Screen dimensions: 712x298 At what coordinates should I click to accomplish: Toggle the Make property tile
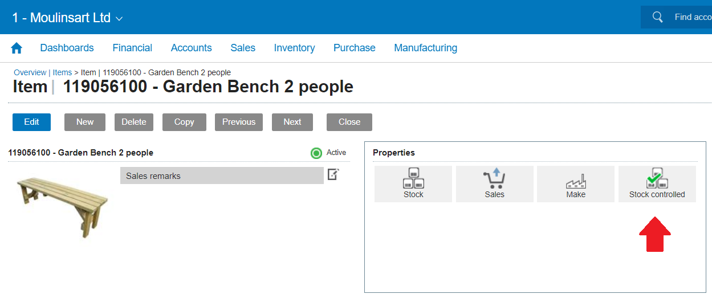575,184
